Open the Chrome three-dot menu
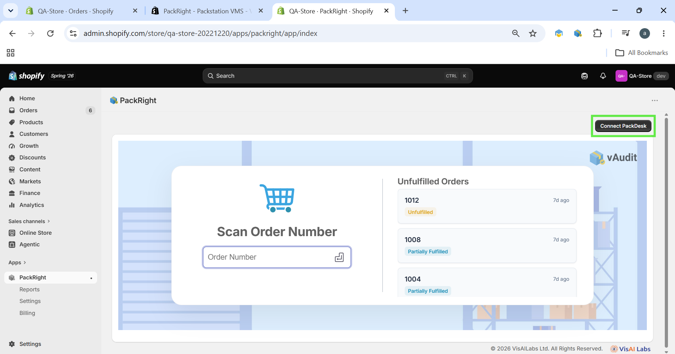Screen dimensions: 675x354 [x=663, y=33]
